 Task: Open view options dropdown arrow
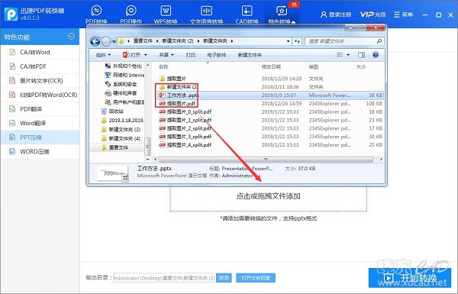pos(348,55)
